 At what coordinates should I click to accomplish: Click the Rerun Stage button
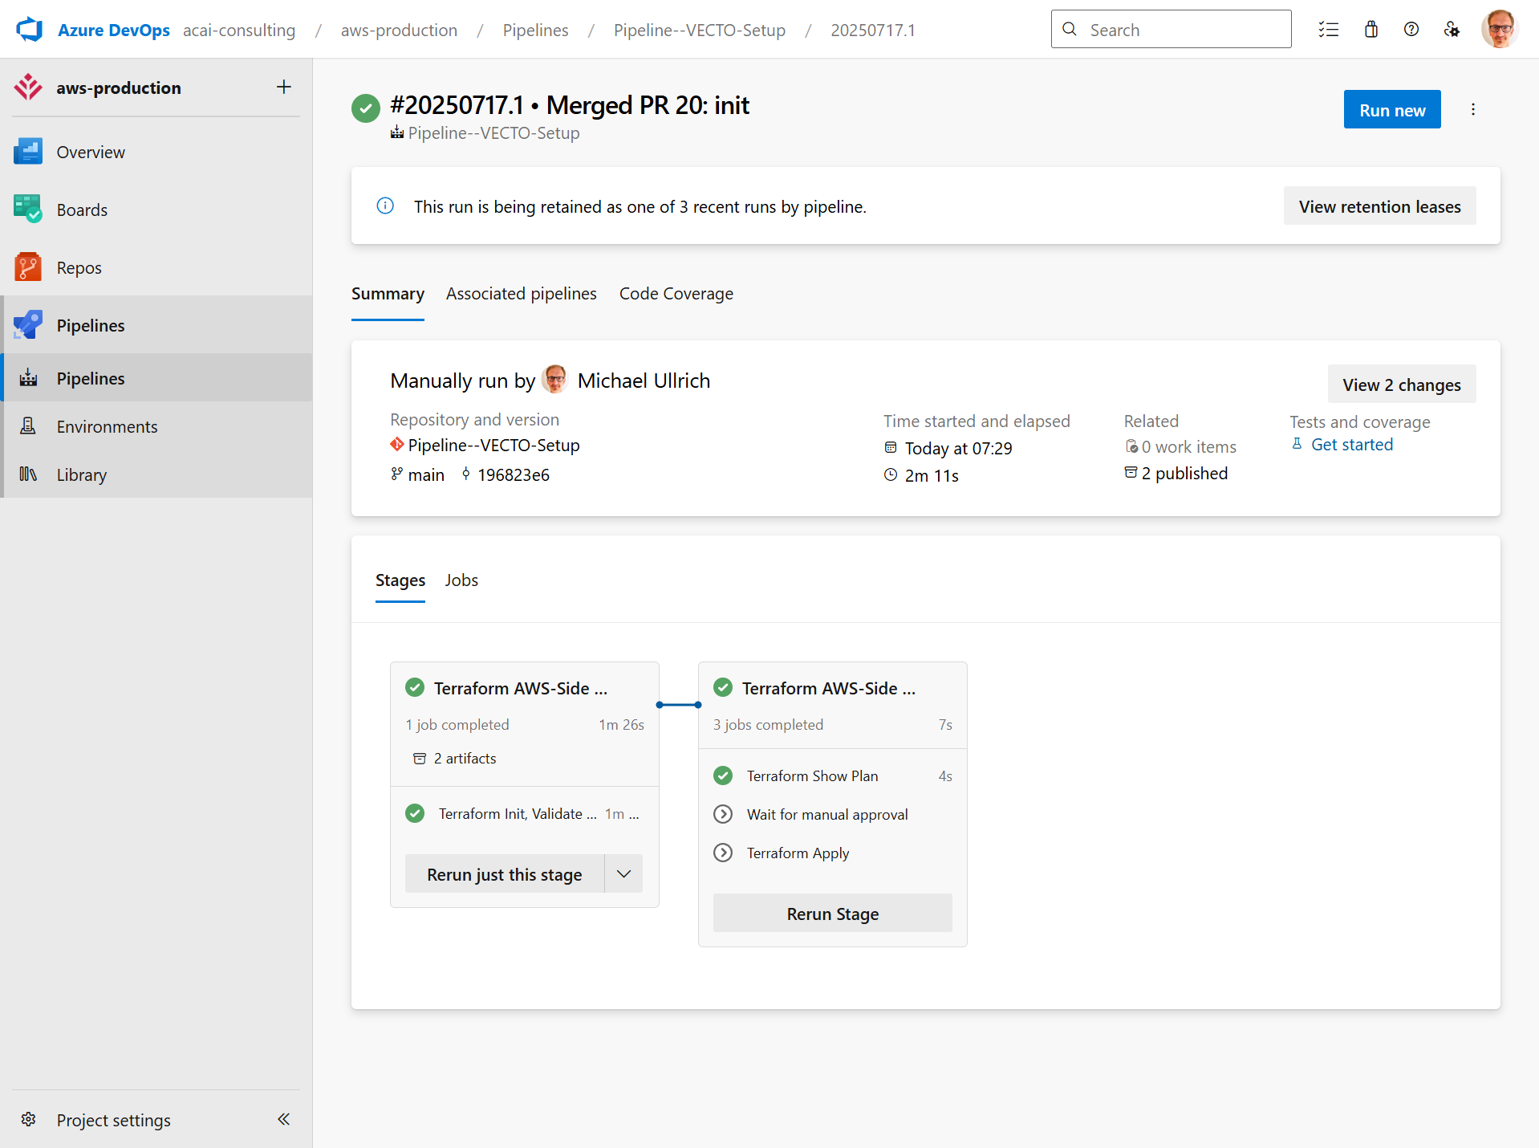[833, 914]
